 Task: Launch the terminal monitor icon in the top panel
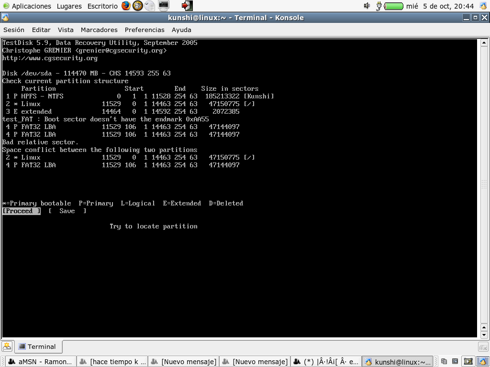[164, 5]
